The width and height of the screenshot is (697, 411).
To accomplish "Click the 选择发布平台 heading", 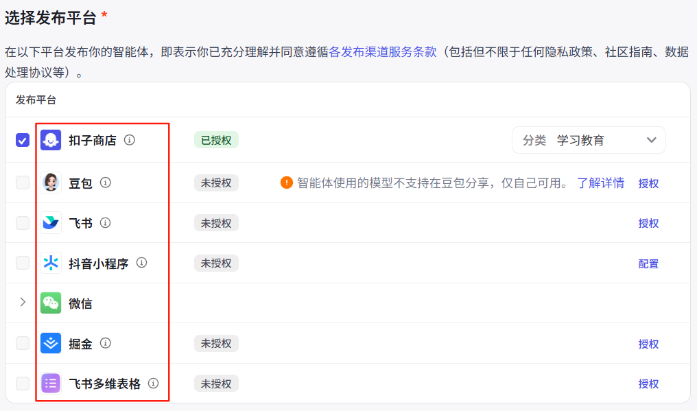I will pos(51,18).
